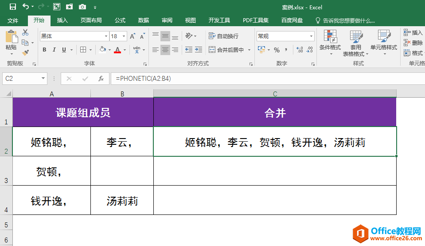Open the font size 18 dropdown

pyautogui.click(x=124, y=36)
